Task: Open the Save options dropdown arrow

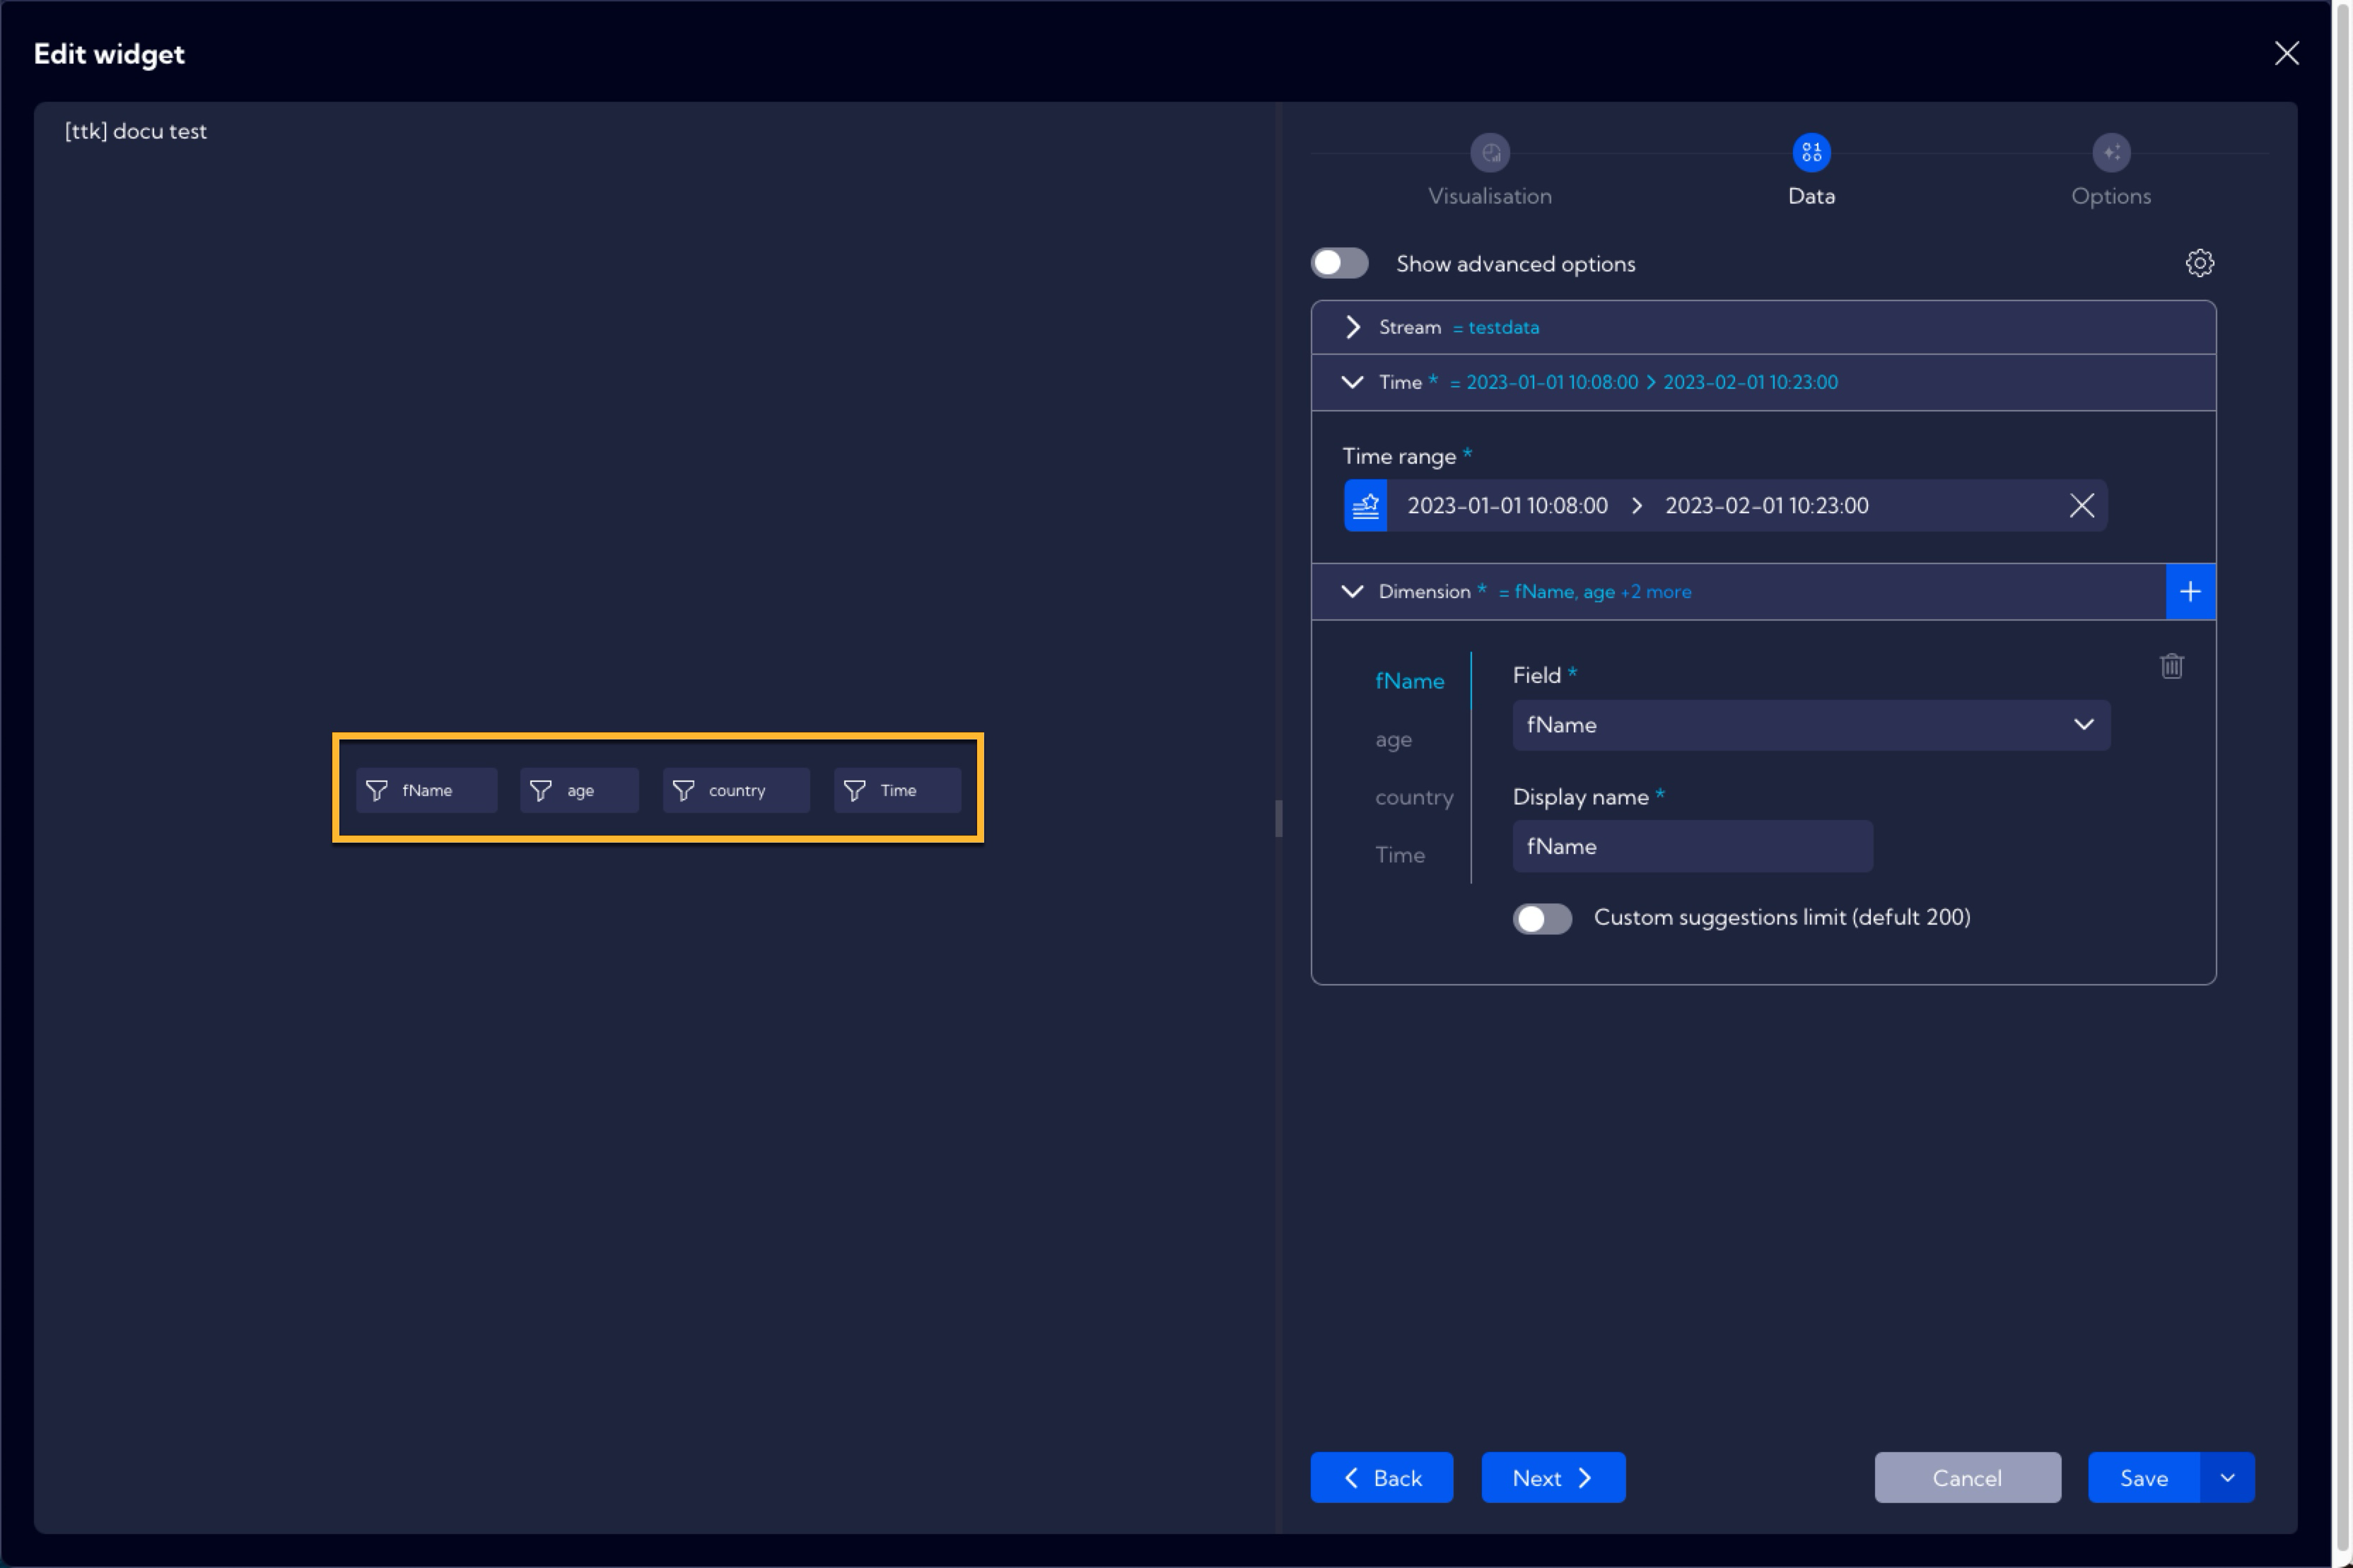Action: pyautogui.click(x=2227, y=1478)
